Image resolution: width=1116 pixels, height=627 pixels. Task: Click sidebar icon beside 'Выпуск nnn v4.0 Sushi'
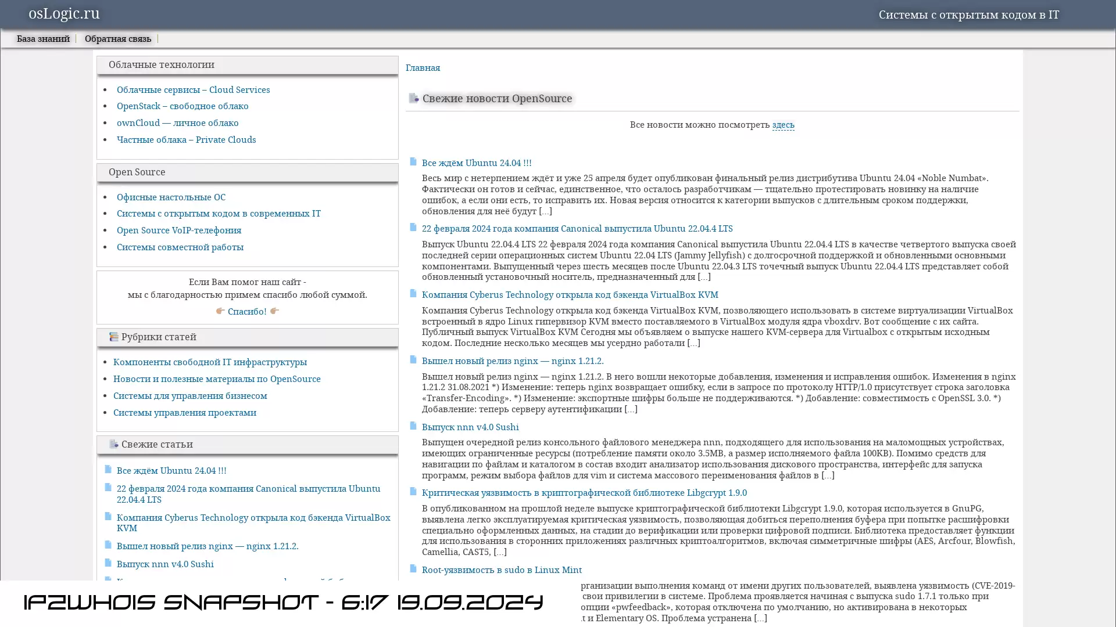[x=108, y=563]
